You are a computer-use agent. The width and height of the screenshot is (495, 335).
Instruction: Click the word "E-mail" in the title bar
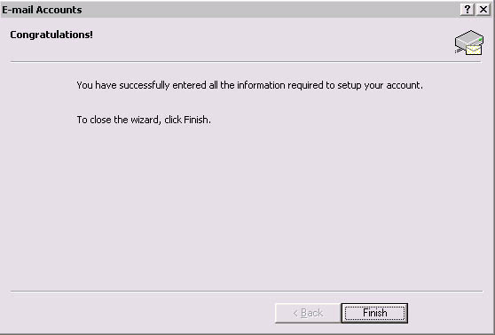pyautogui.click(x=18, y=10)
